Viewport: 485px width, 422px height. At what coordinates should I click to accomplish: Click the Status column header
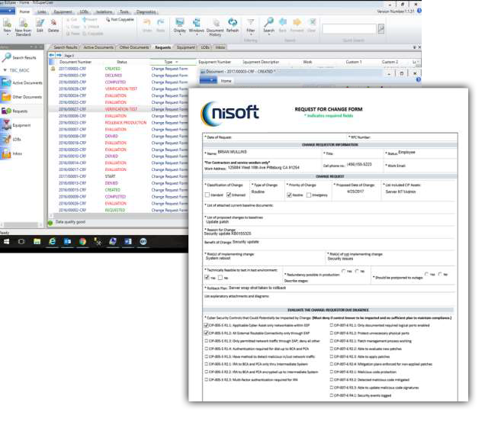pos(122,62)
